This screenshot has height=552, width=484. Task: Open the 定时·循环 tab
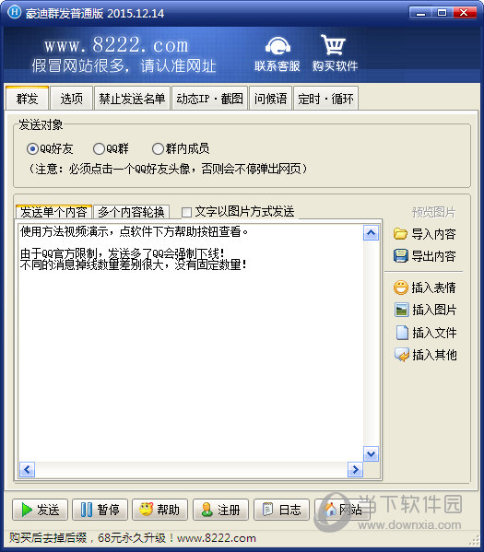325,99
